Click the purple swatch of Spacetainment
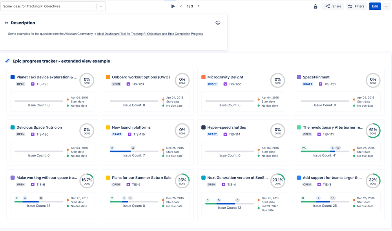Viewport: 392px width, 231px height. point(299,77)
